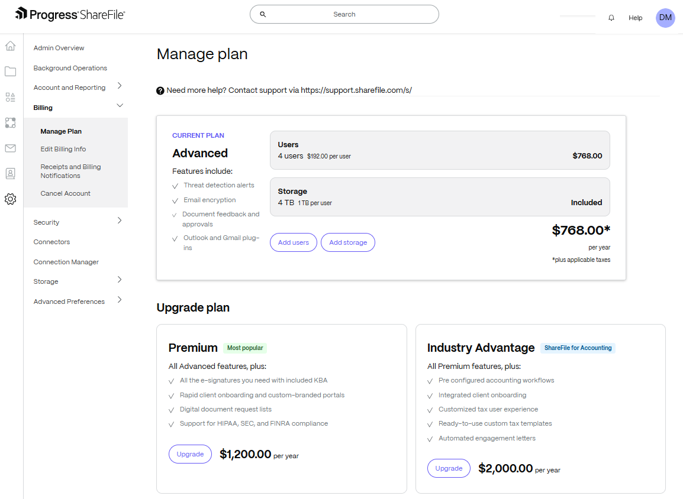Click 'Email encryption' feature
The width and height of the screenshot is (683, 499).
(x=210, y=200)
